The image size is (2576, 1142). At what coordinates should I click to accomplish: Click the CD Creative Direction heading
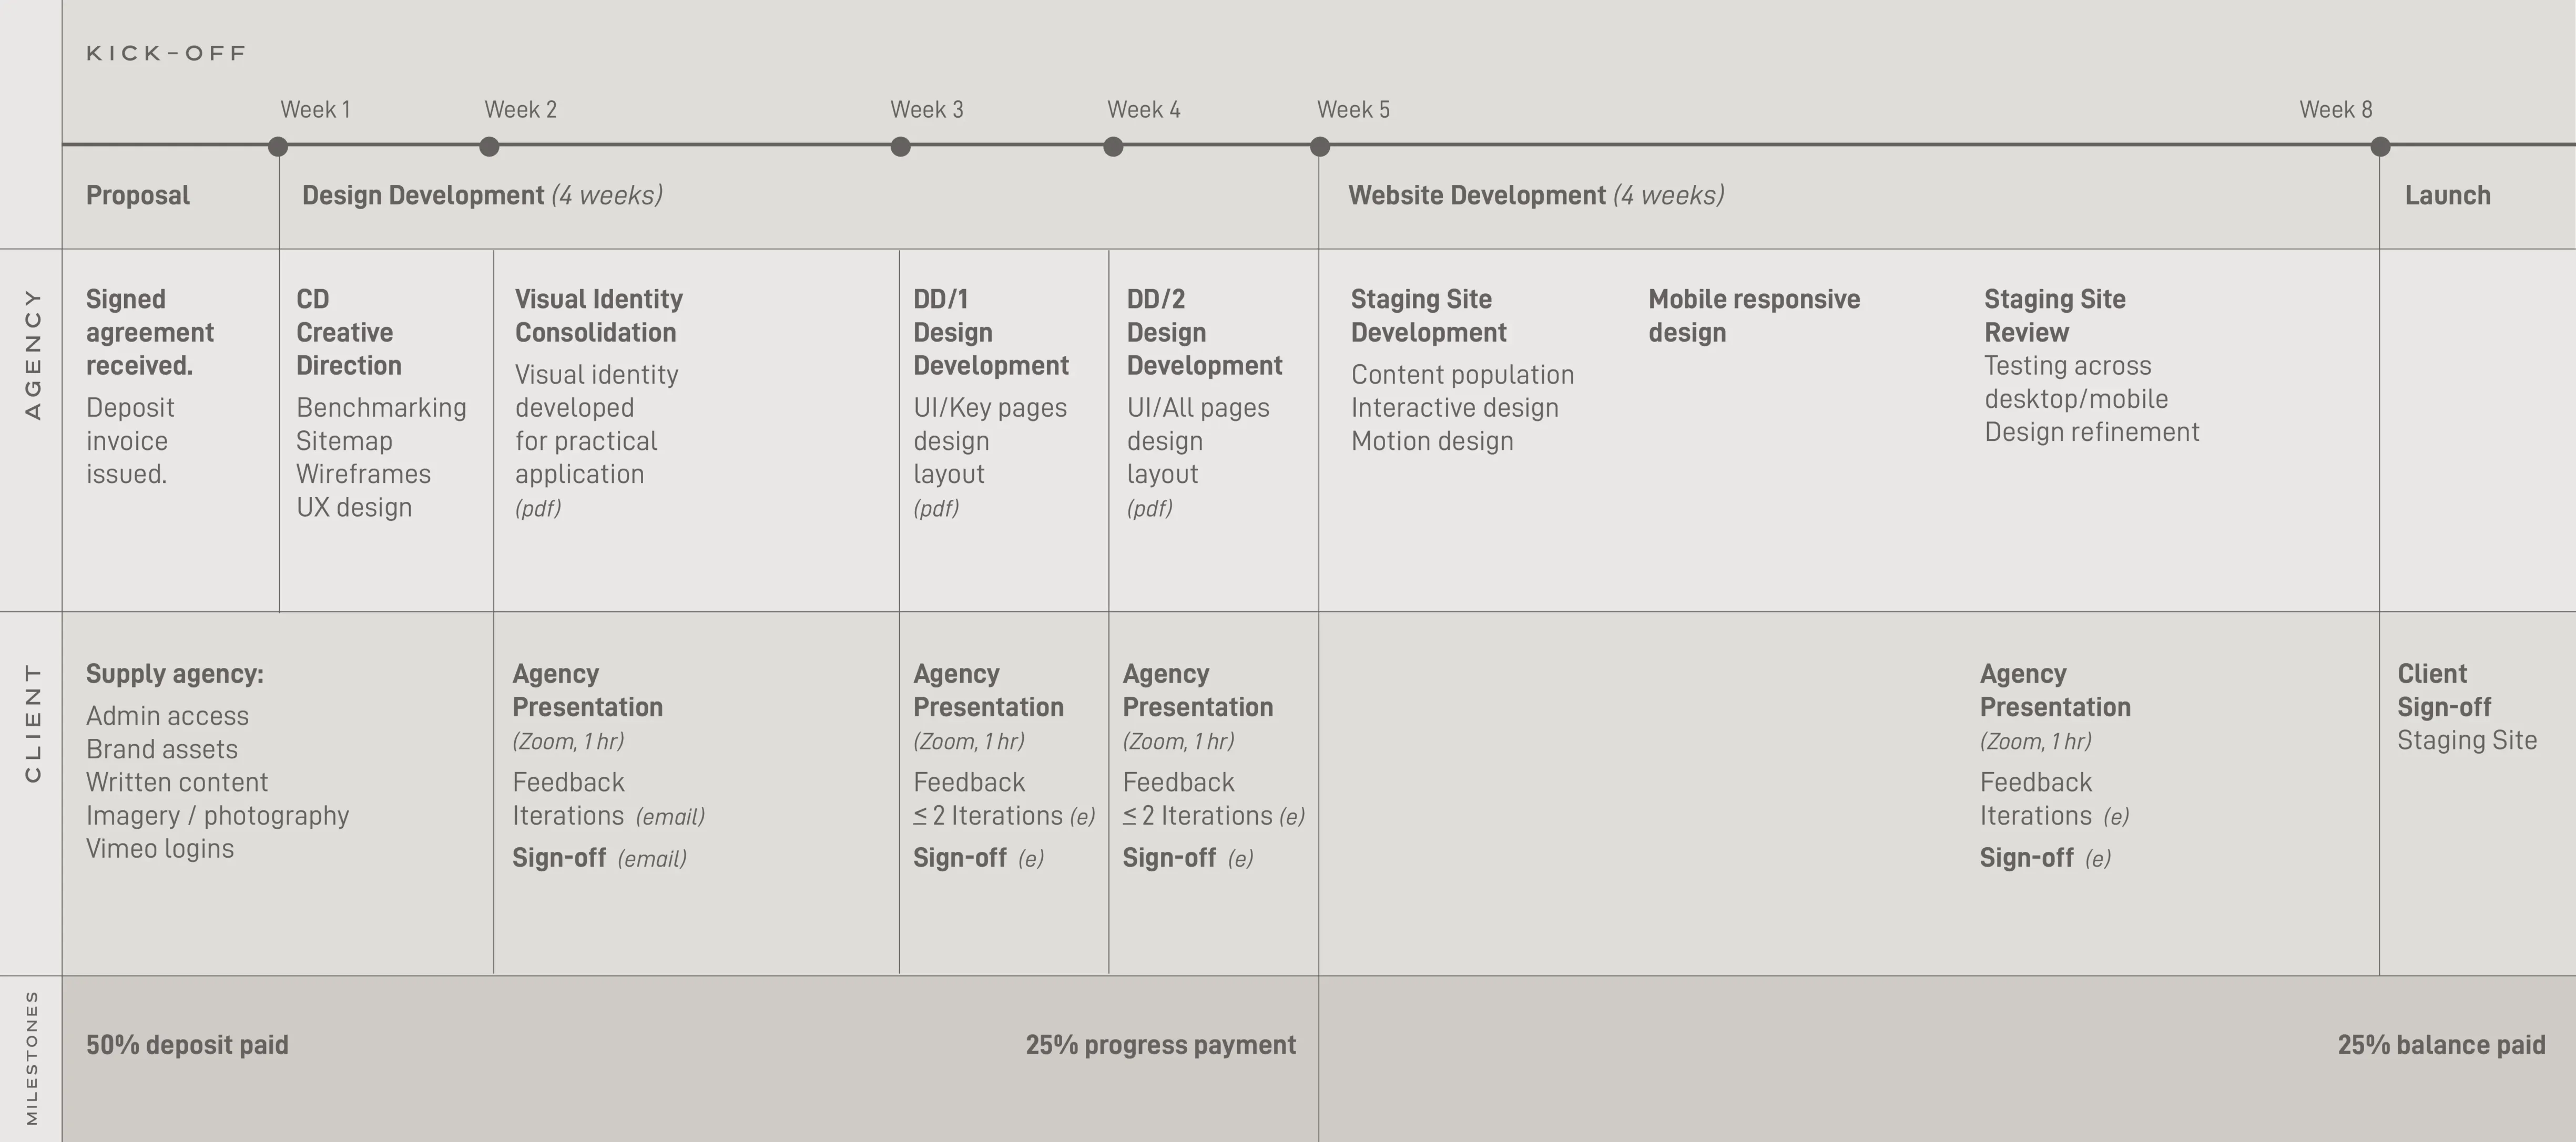[x=349, y=332]
